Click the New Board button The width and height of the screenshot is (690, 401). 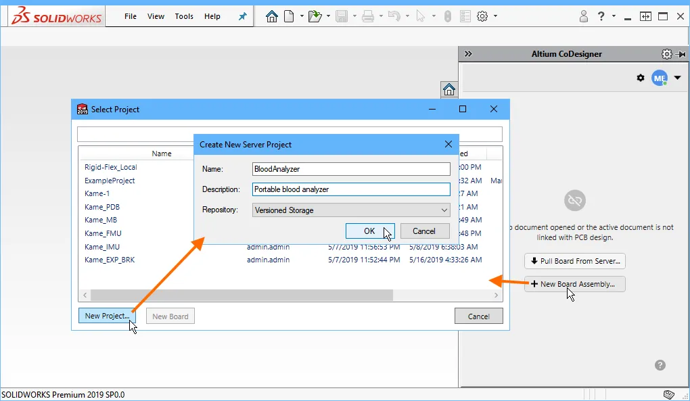[x=170, y=316]
